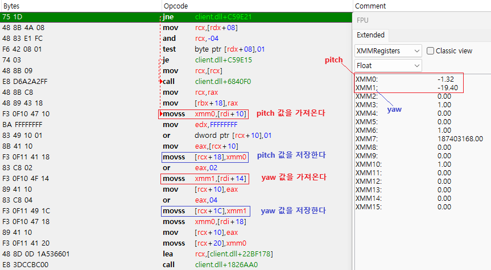491x270 pixels.
Task: Select the mov edx,FFFFFFFF instruction
Action: tap(200, 125)
